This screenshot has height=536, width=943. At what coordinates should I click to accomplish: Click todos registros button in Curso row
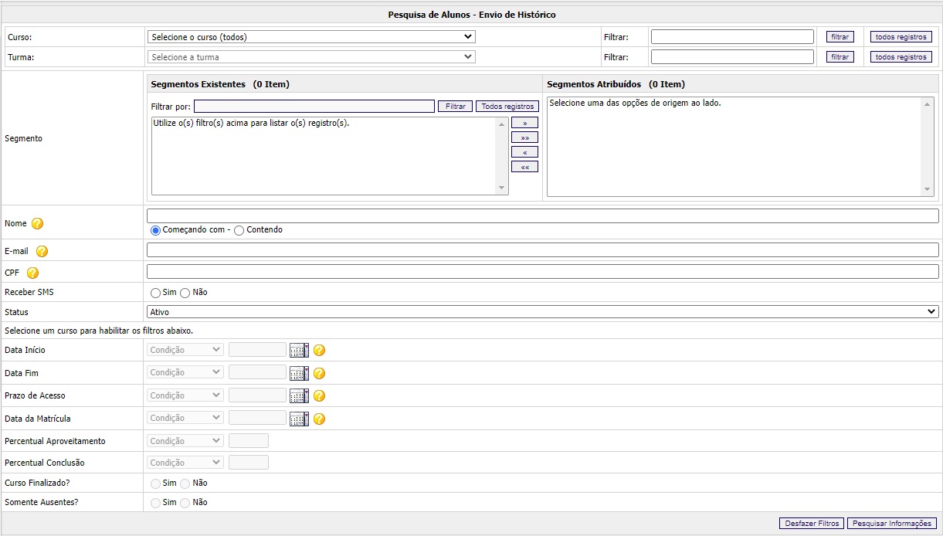901,37
